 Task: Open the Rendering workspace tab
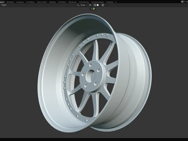[72, 2]
